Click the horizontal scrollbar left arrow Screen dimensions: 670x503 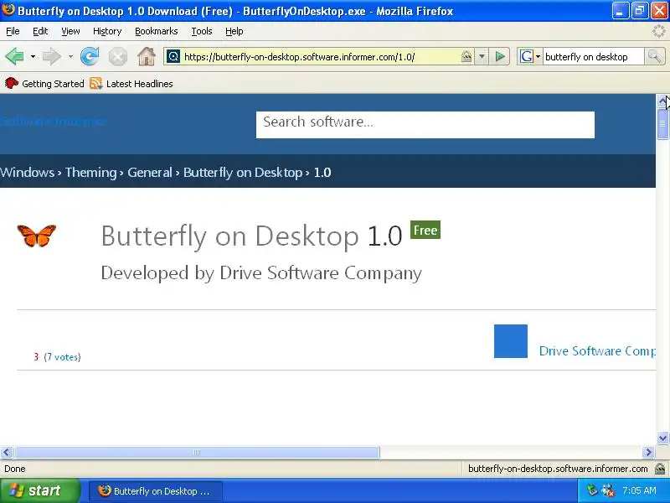6,452
